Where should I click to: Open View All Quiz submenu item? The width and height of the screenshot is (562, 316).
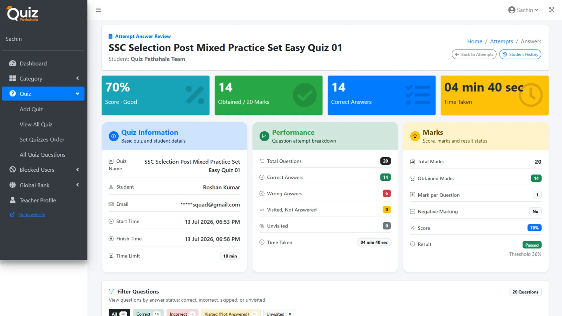(43, 124)
